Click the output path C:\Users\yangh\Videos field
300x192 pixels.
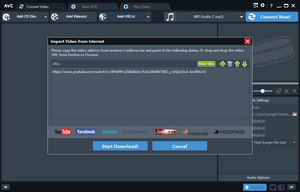[271, 114]
